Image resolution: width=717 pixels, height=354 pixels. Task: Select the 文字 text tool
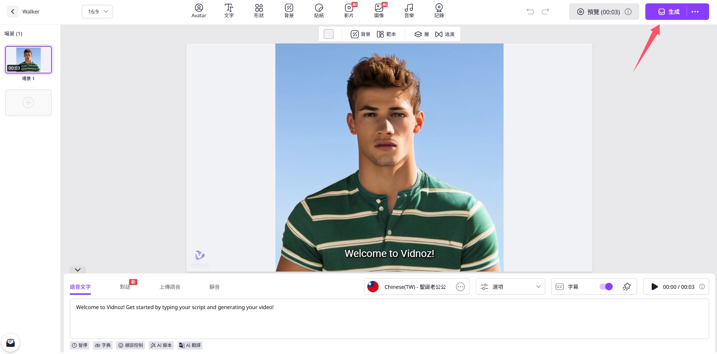click(229, 11)
